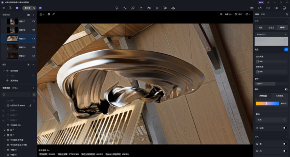Image resolution: width=290 pixels, height=157 pixels.
Task: Select the 天空颜色 sky color tab
Action: click(x=279, y=96)
